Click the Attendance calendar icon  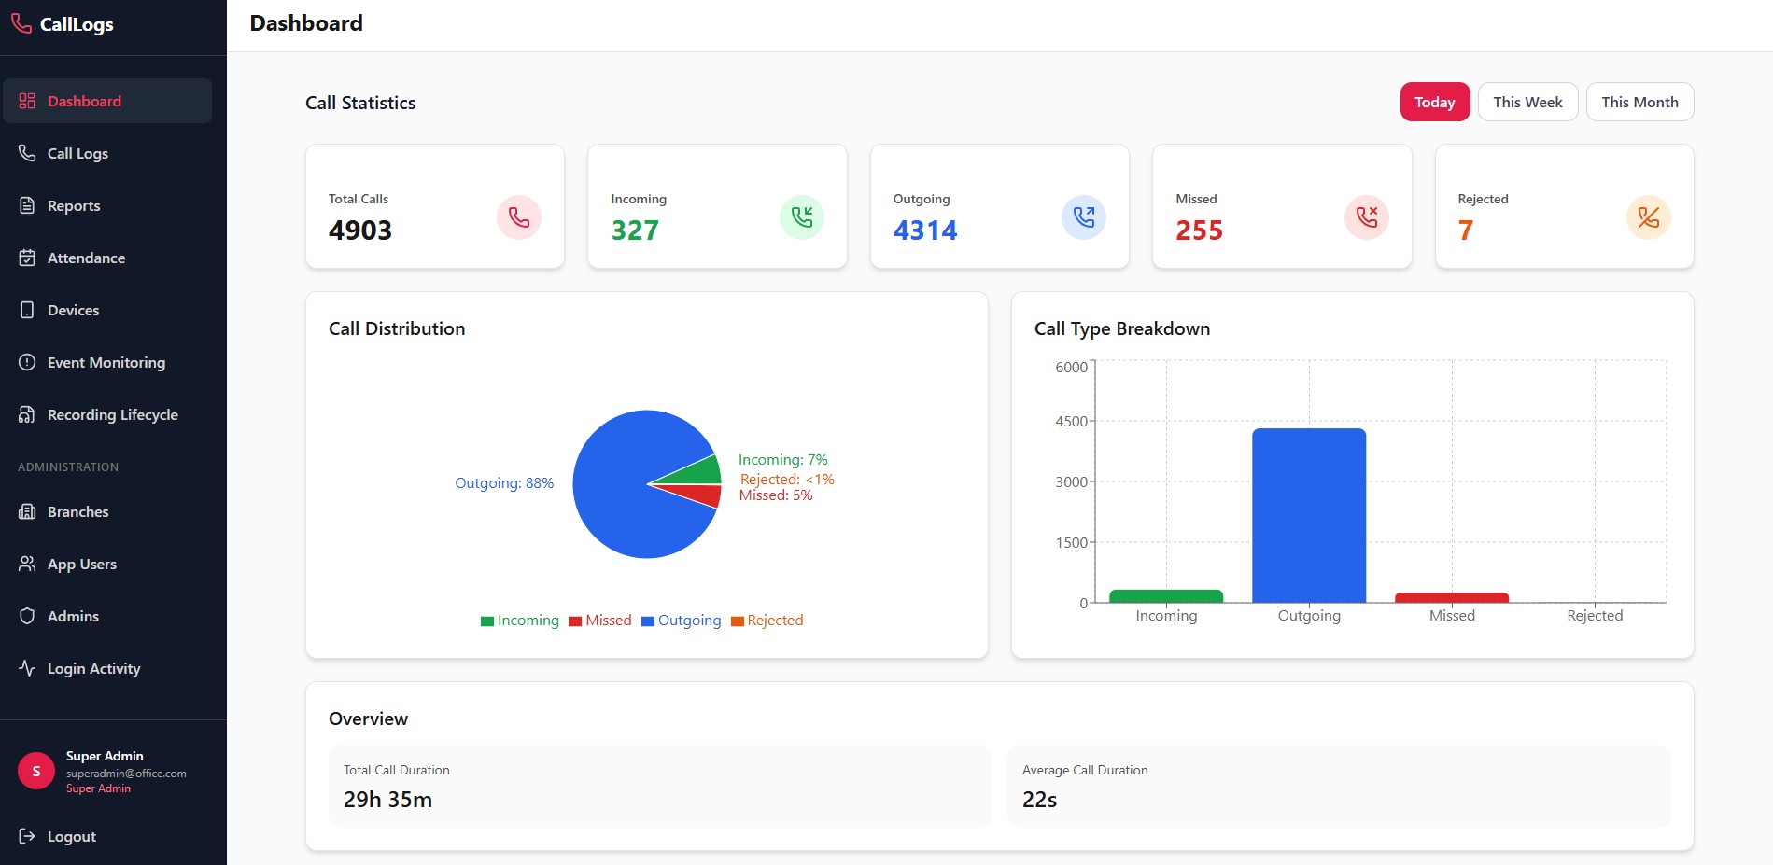28,258
